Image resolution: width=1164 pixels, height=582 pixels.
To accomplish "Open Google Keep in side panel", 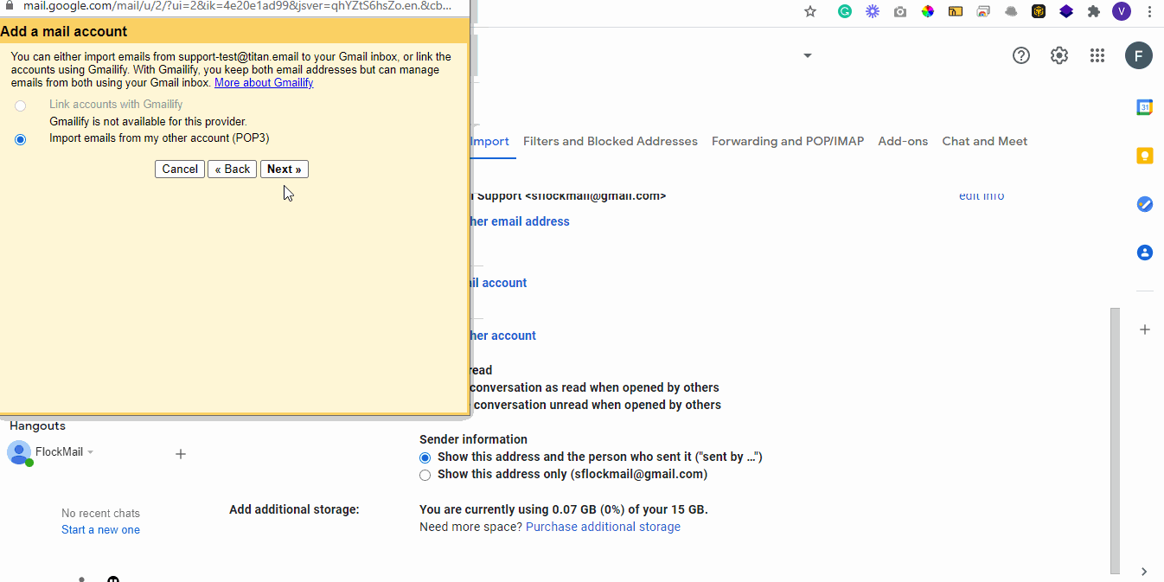I will (1145, 156).
